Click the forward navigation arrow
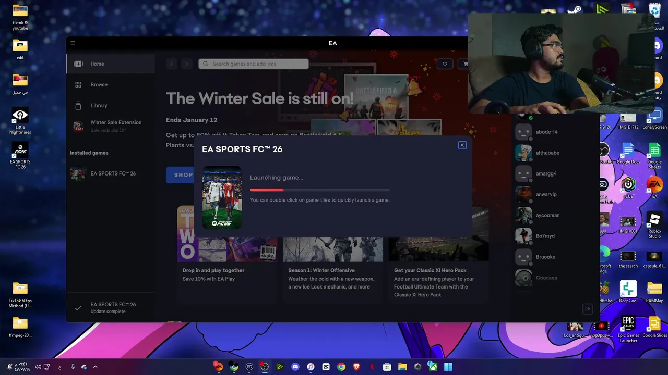Screen dimensions: 668x375 [x=187, y=64]
